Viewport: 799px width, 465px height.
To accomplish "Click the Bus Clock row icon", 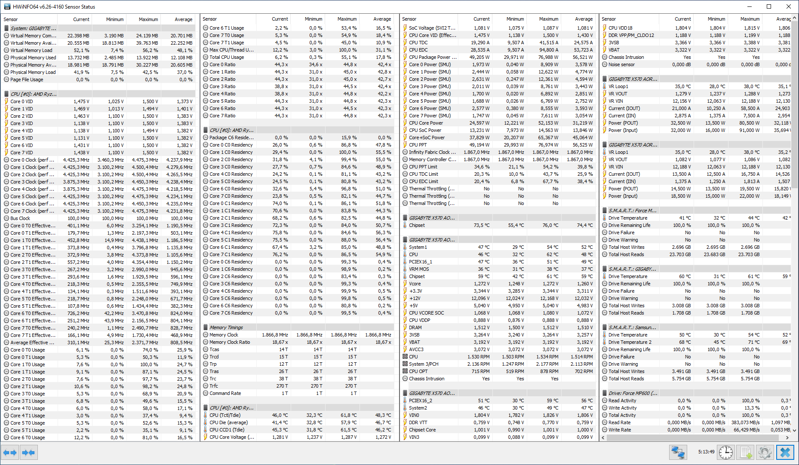I will tap(6, 218).
